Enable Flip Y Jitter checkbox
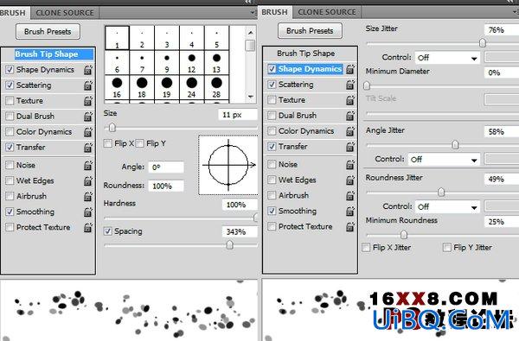Screen dimensions: 519x341 447,248
